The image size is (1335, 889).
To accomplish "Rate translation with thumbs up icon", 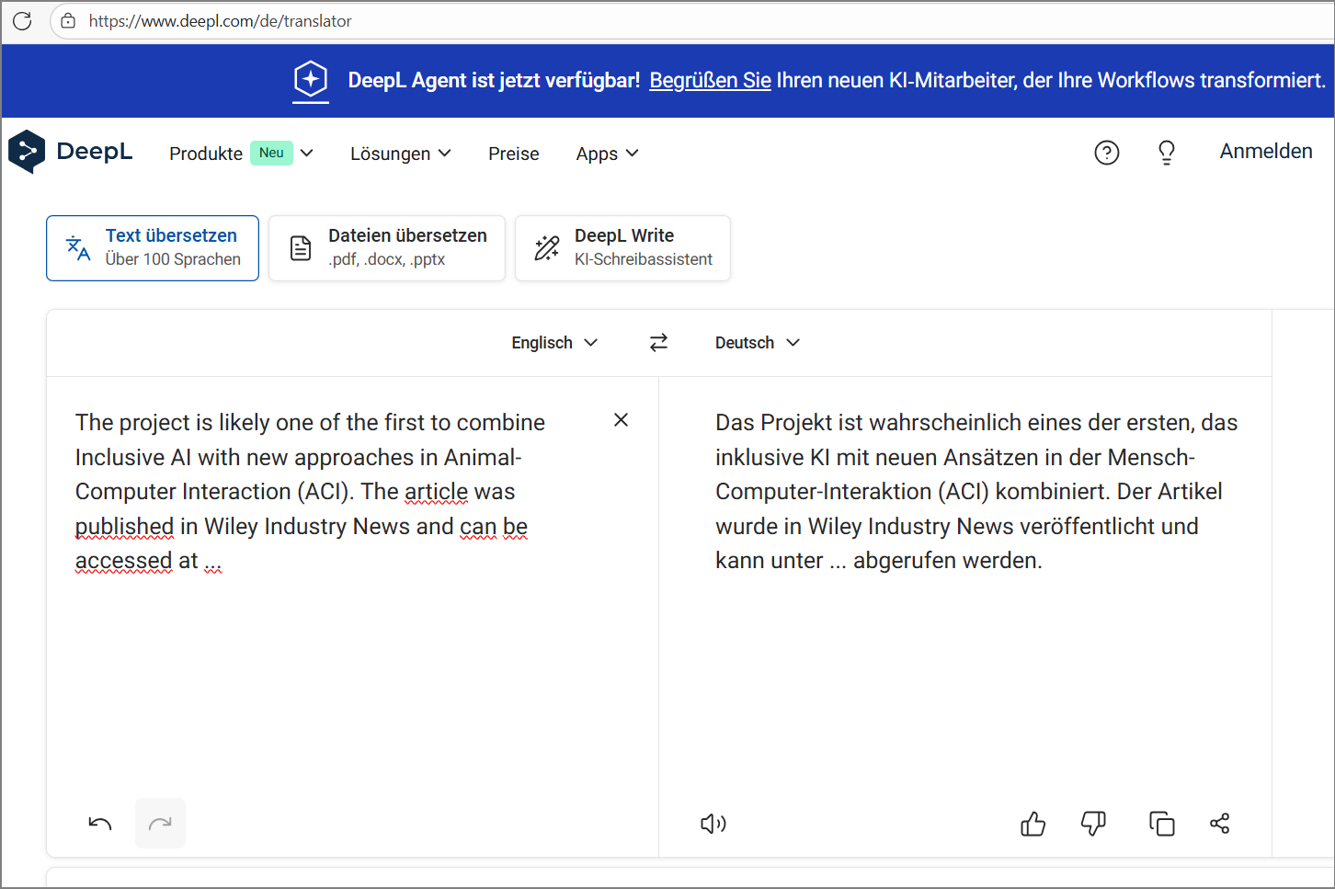I will tap(1033, 824).
